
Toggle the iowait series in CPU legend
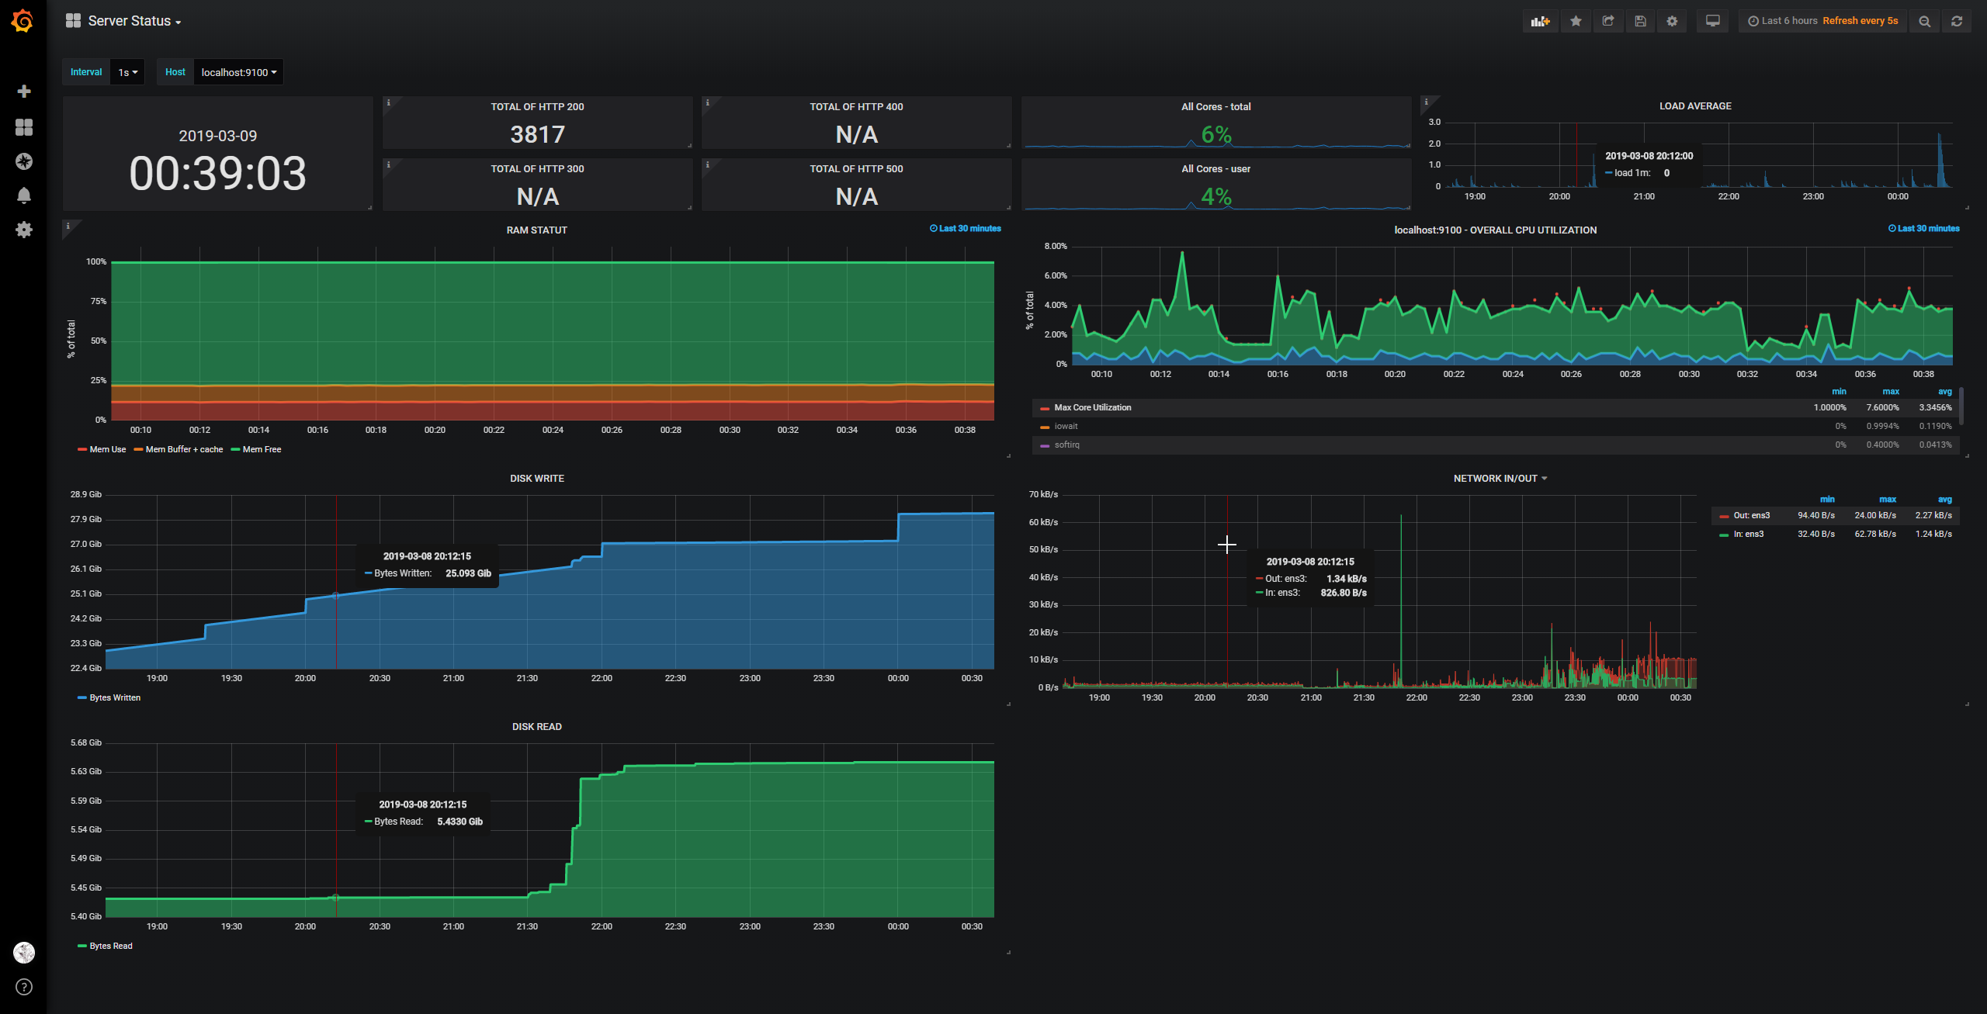1066,427
